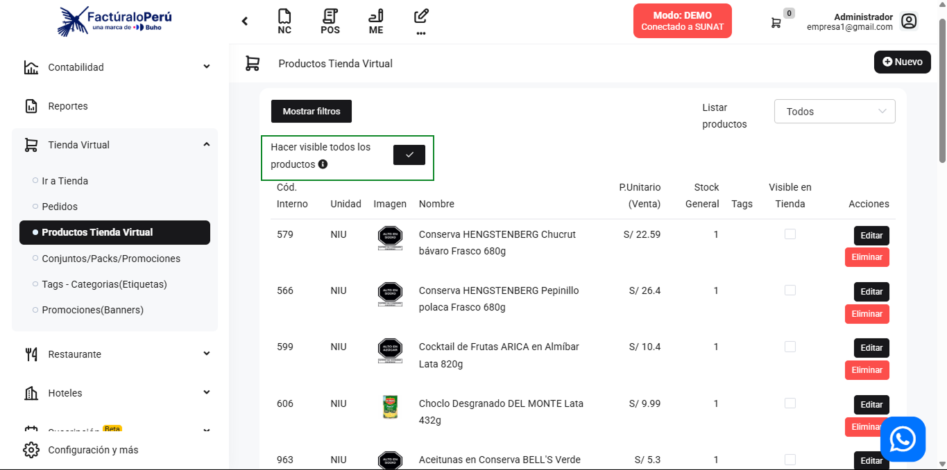Click Nuevo to add a product
The width and height of the screenshot is (947, 470).
point(902,62)
